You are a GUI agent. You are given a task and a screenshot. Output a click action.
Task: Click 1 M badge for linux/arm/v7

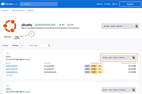pyautogui.click(x=94, y=69)
